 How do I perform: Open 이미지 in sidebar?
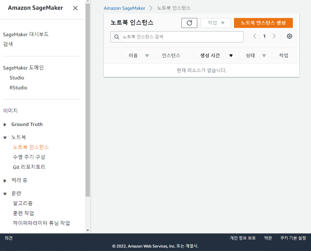click(x=10, y=111)
